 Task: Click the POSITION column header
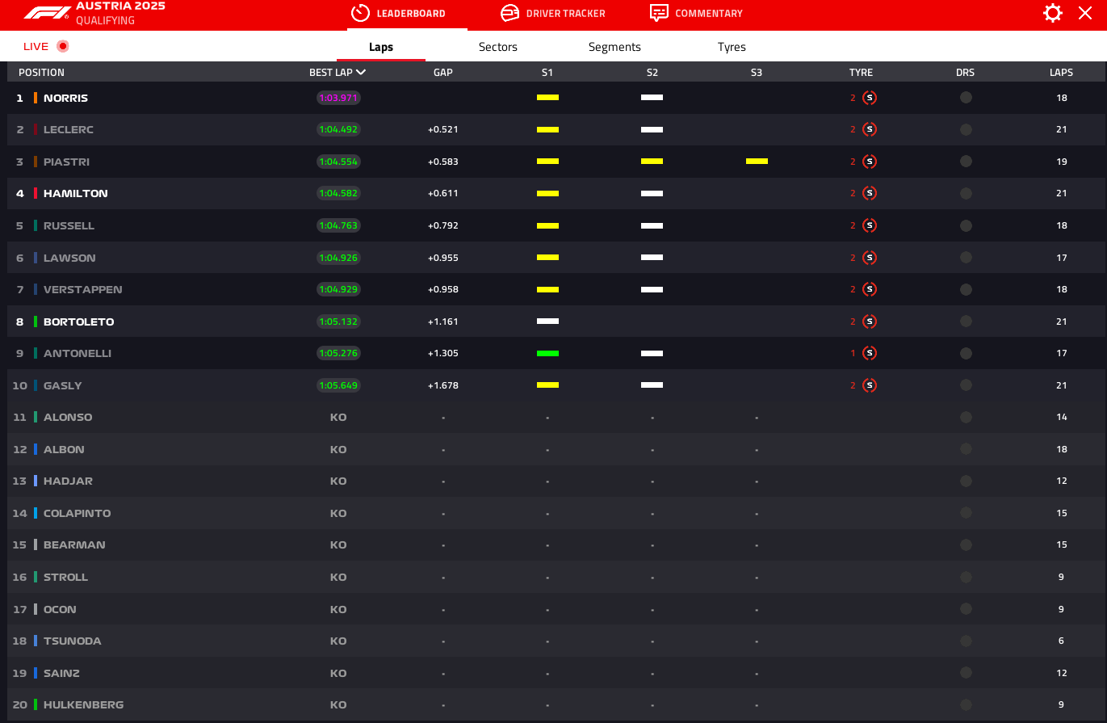coord(41,72)
